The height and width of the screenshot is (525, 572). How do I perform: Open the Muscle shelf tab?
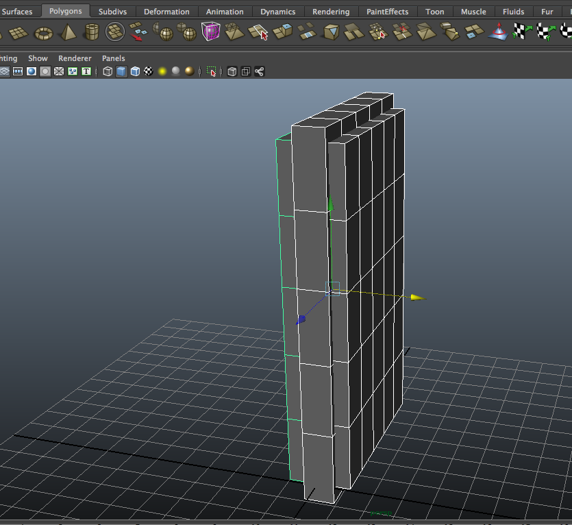click(473, 12)
